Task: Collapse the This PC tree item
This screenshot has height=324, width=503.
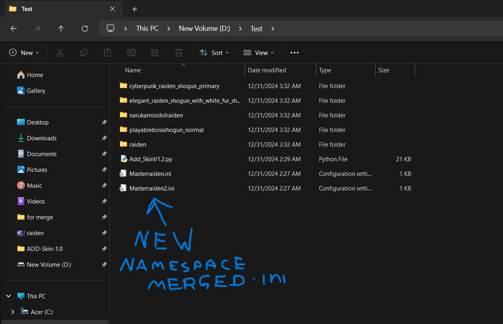Action: pos(9,296)
